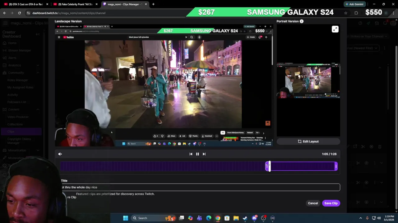Screen dimensions: 398x223
Task: Click the dashboard.twitch.tv address bar URL
Action: coord(69,13)
